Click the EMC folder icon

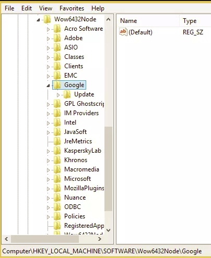(x=57, y=76)
